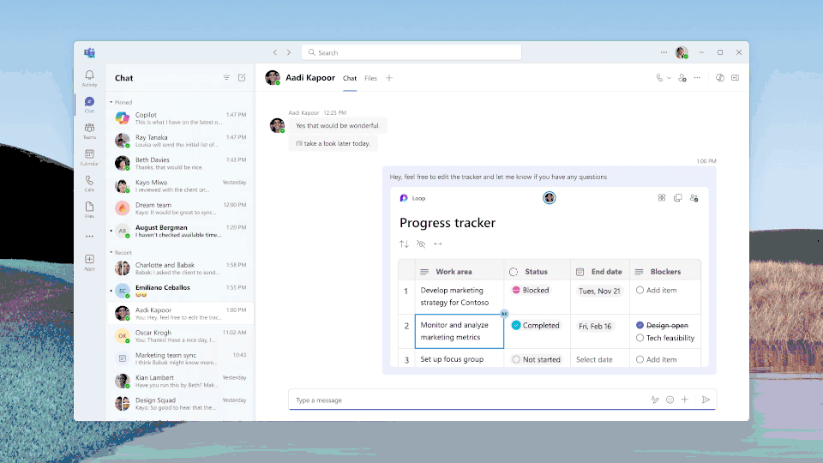This screenshot has width=823, height=463.
Task: Open the Work area column header
Action: 459,272
